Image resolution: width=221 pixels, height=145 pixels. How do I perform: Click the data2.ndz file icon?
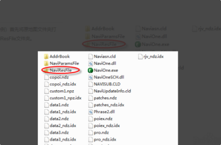click(x=46, y=119)
